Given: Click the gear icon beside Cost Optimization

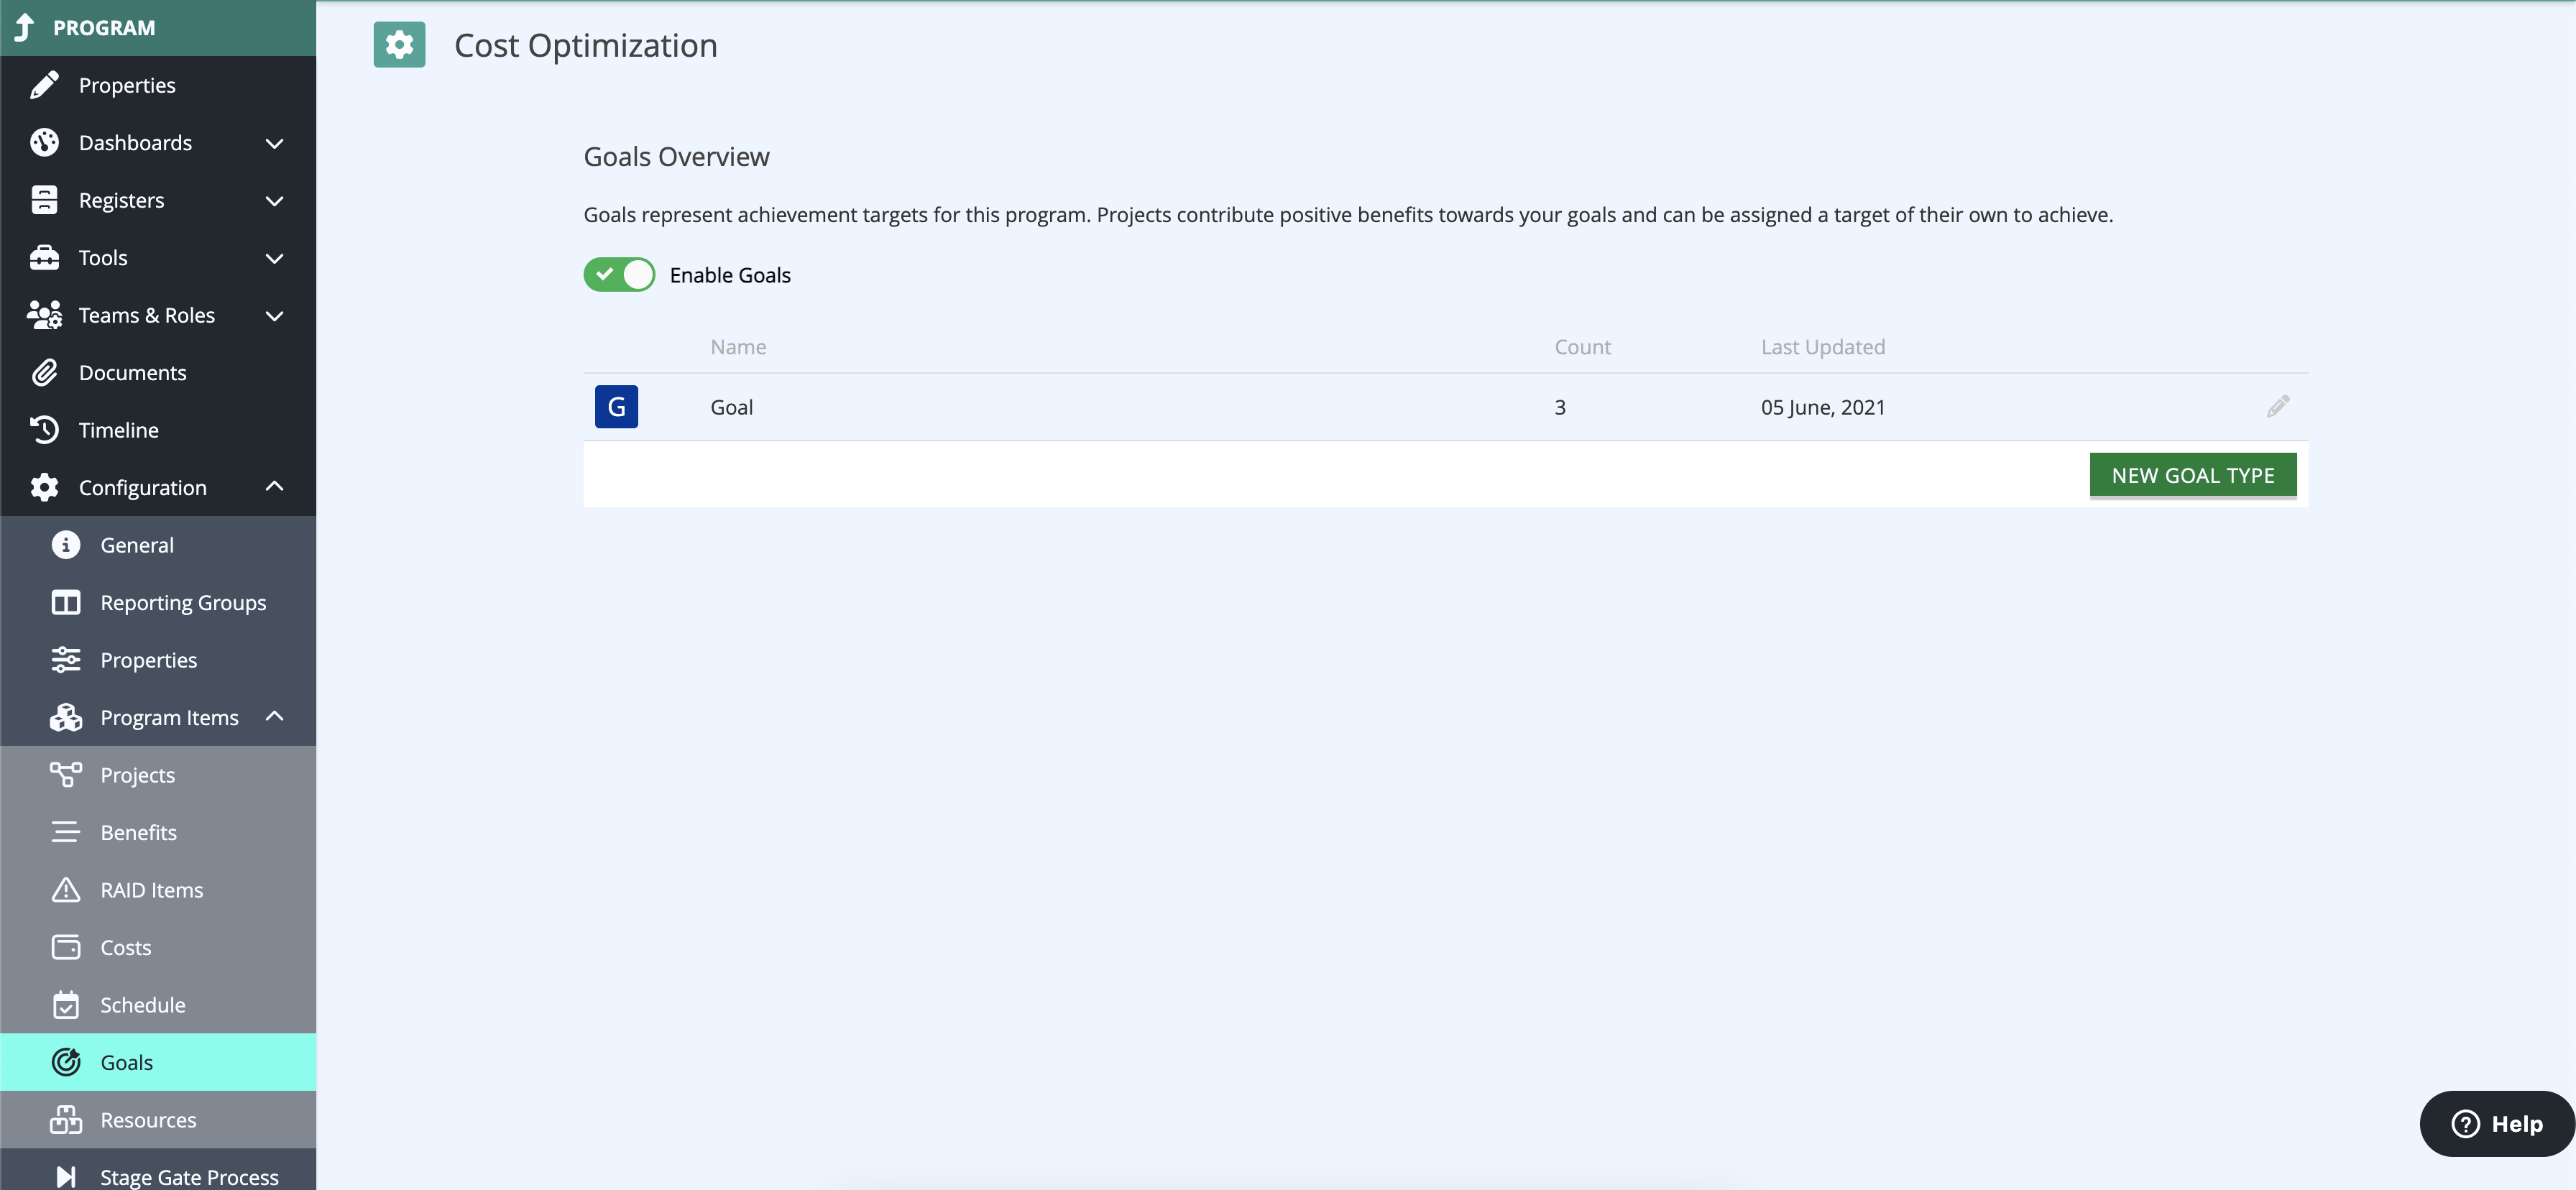Looking at the screenshot, I should 399,45.
